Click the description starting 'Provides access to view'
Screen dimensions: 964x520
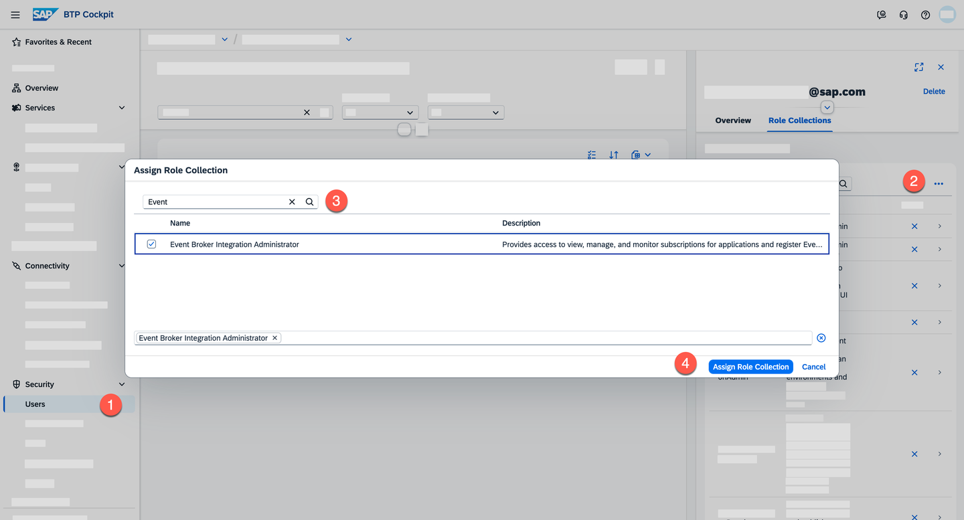point(662,244)
